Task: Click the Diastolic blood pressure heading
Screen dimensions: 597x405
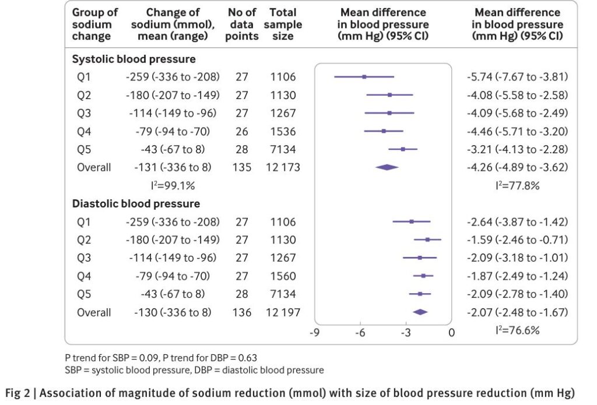Action: point(136,203)
